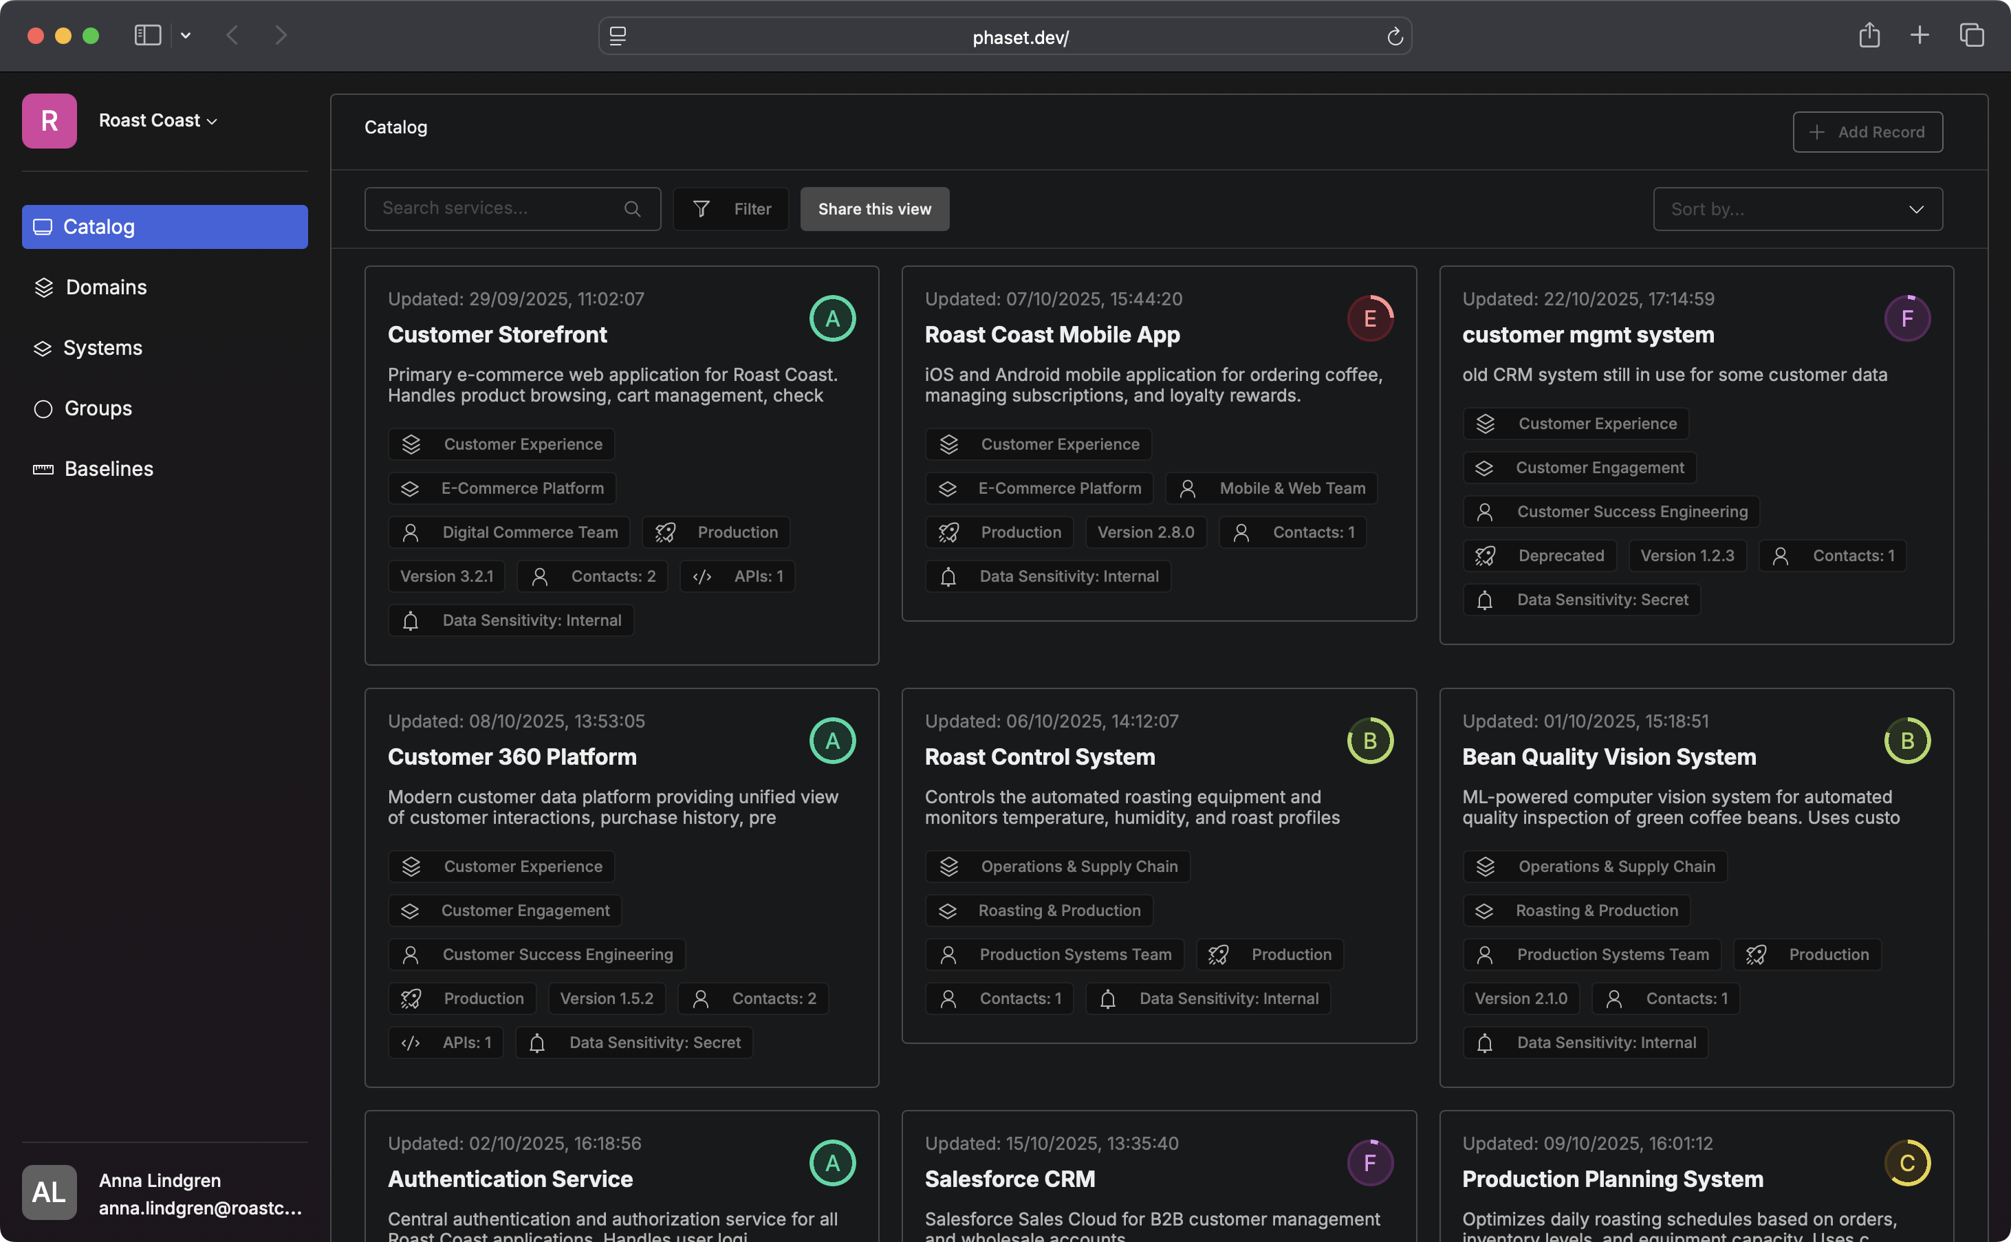The height and width of the screenshot is (1242, 2011).
Task: Open the Customer 360 Platform card title
Action: pos(512,756)
